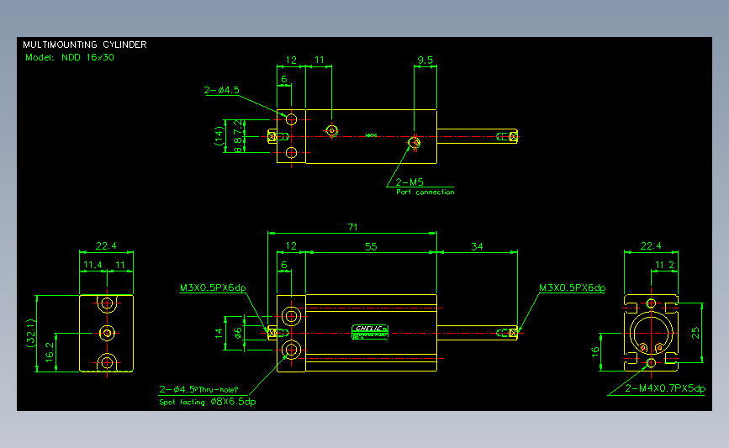Select the 7.2 dimension value

pos(238,128)
